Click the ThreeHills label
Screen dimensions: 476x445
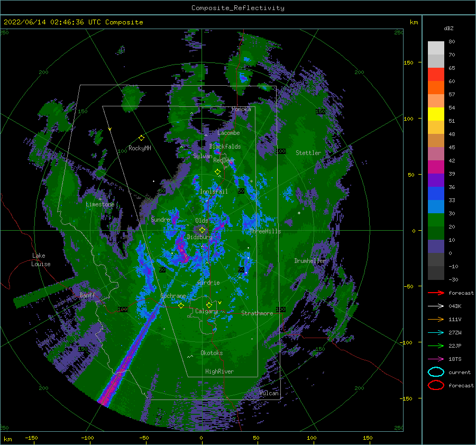click(x=266, y=231)
